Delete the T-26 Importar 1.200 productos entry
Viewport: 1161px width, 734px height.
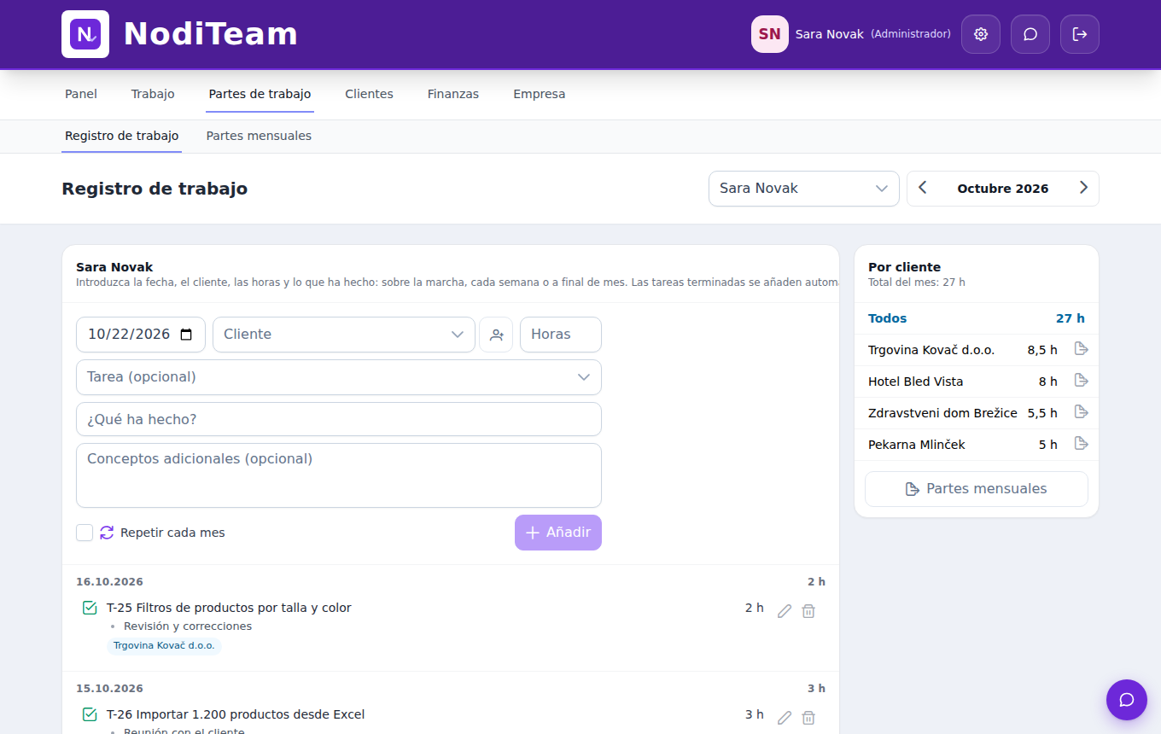coord(808,718)
